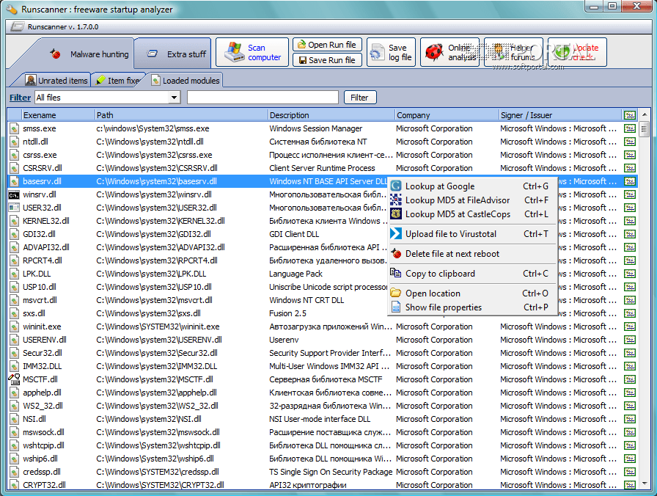Expand the All files filter dropdown
The height and width of the screenshot is (496, 657).
click(175, 98)
